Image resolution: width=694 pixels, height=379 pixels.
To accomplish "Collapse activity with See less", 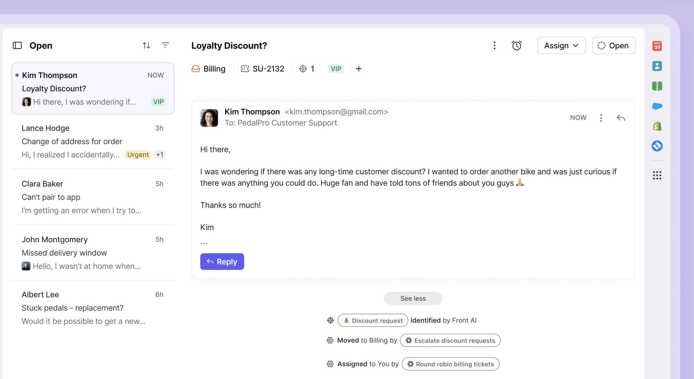I will [413, 298].
